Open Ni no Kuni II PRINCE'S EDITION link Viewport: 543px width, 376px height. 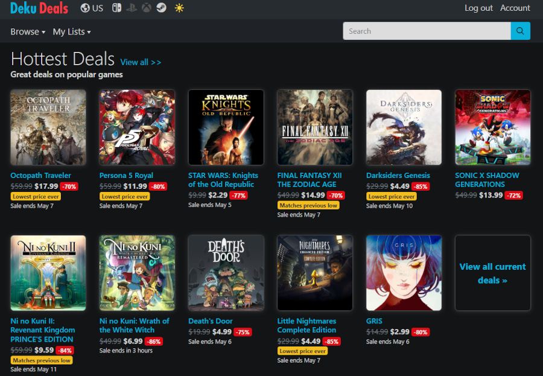click(43, 330)
